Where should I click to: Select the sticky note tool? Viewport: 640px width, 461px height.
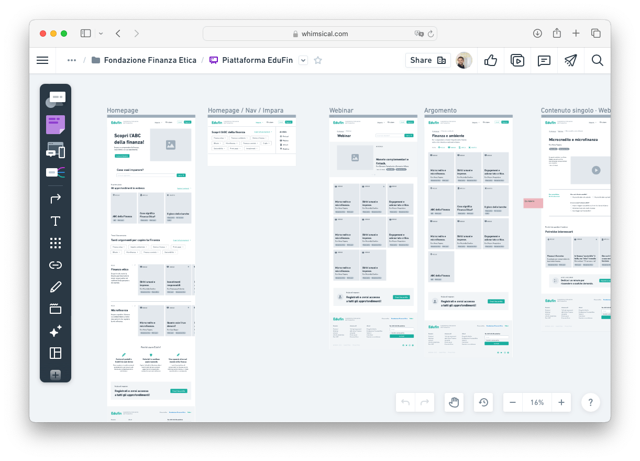(x=55, y=125)
